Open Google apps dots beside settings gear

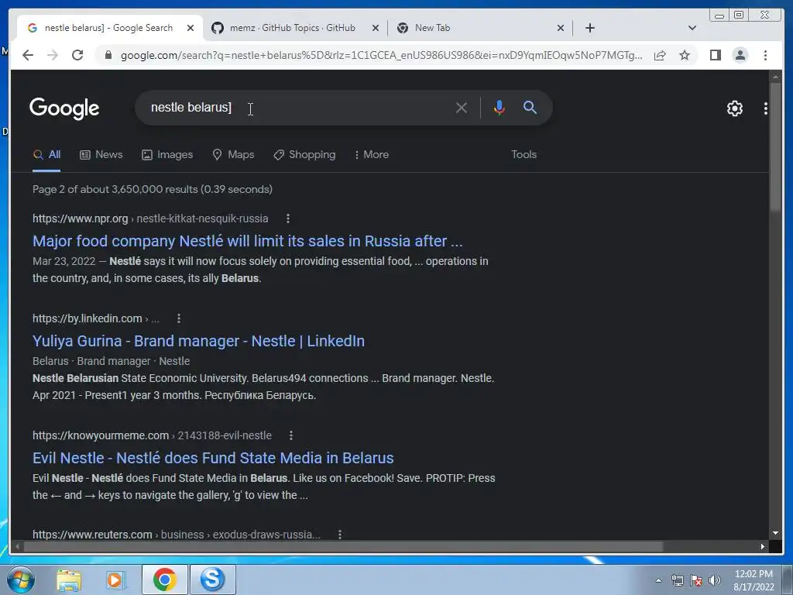[x=766, y=108]
